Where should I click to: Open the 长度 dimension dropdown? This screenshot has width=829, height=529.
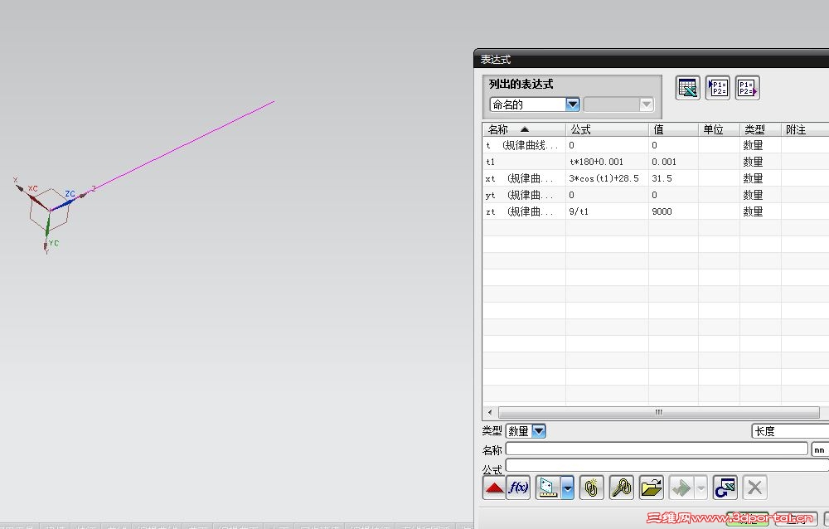tap(790, 431)
